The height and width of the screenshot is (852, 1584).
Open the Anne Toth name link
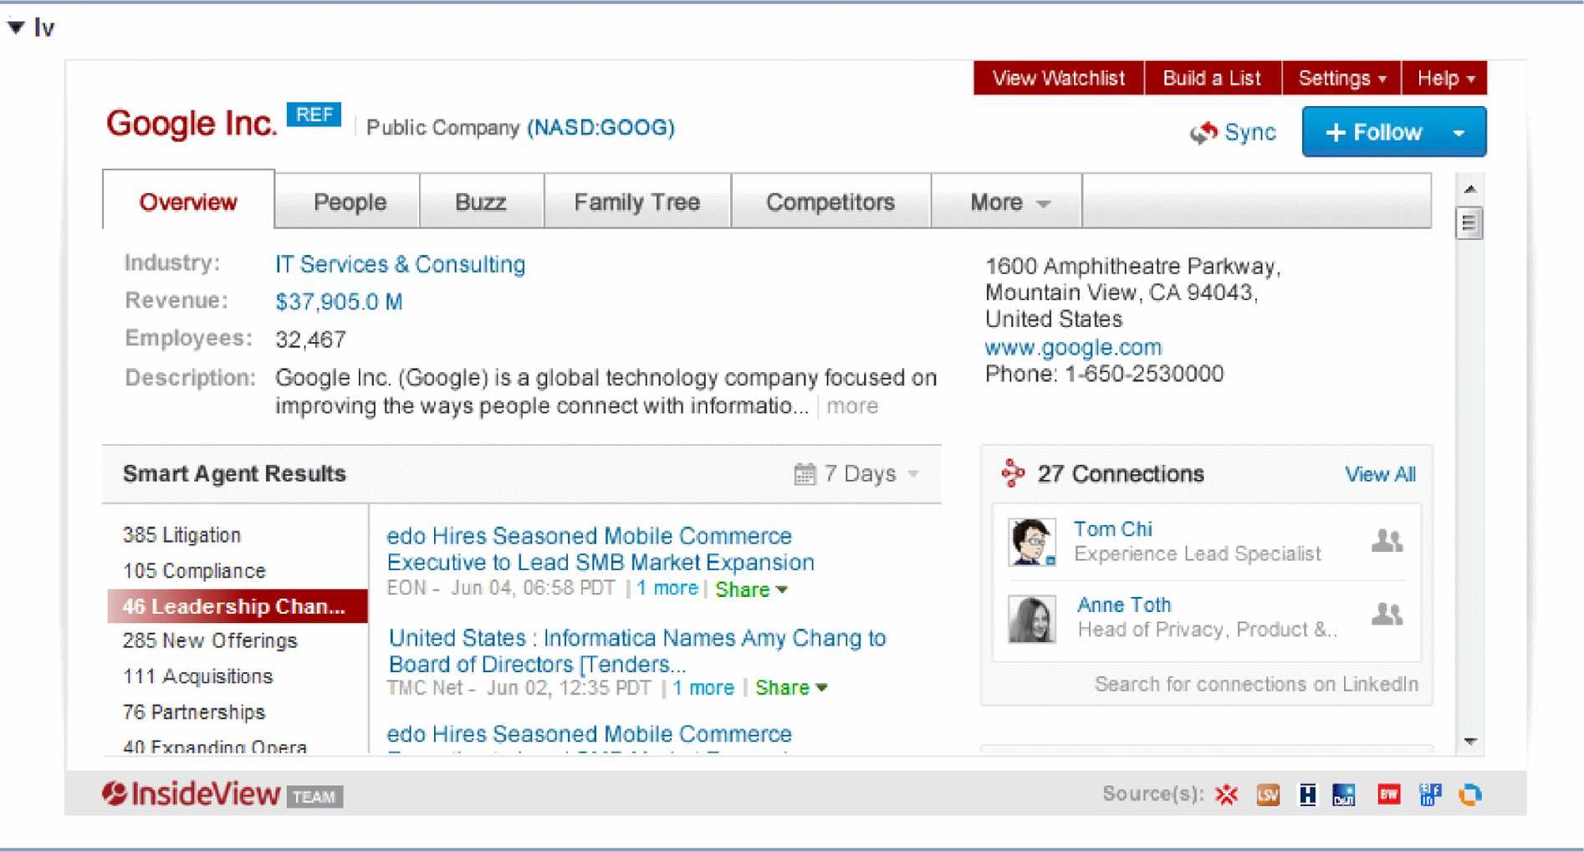1124,605
